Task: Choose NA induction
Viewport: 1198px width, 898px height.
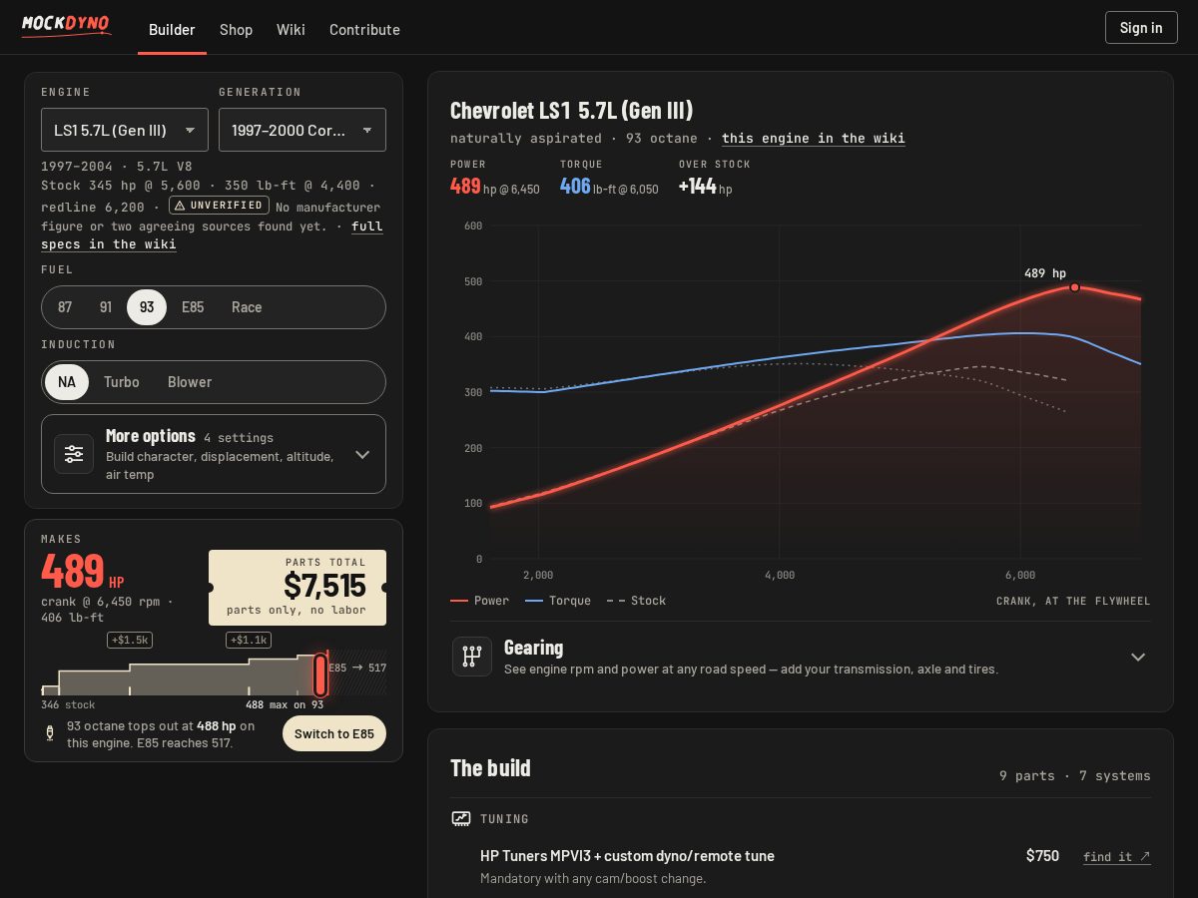Action: [67, 382]
